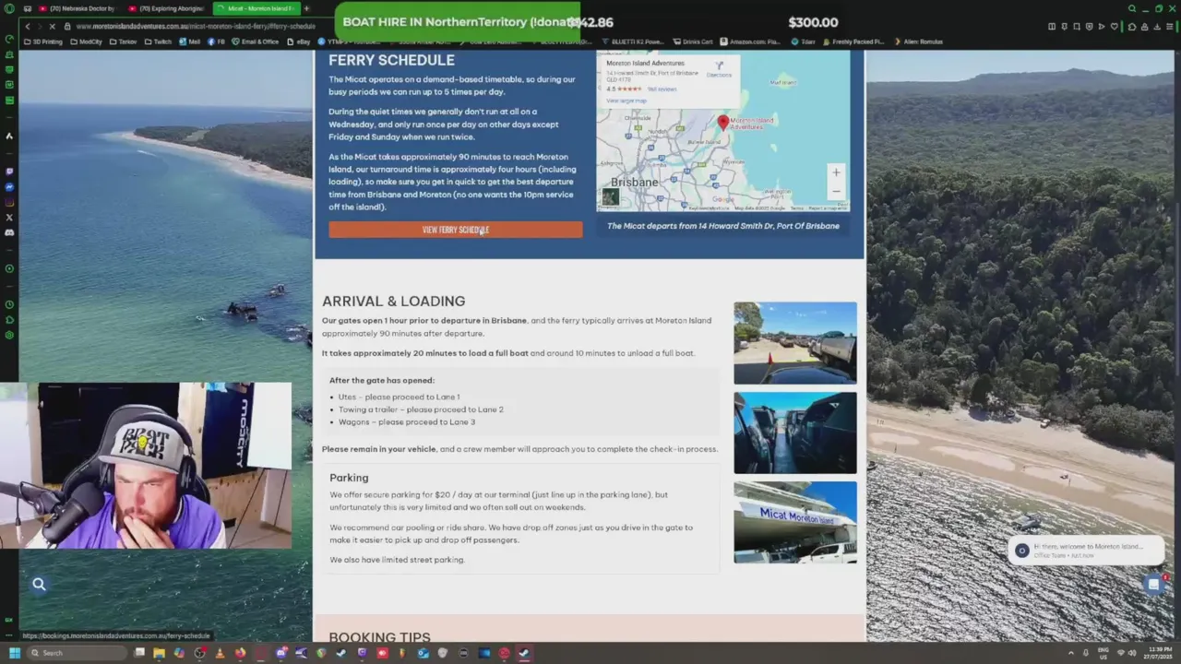The height and width of the screenshot is (664, 1181).
Task: Open View larger map link
Action: coord(626,101)
